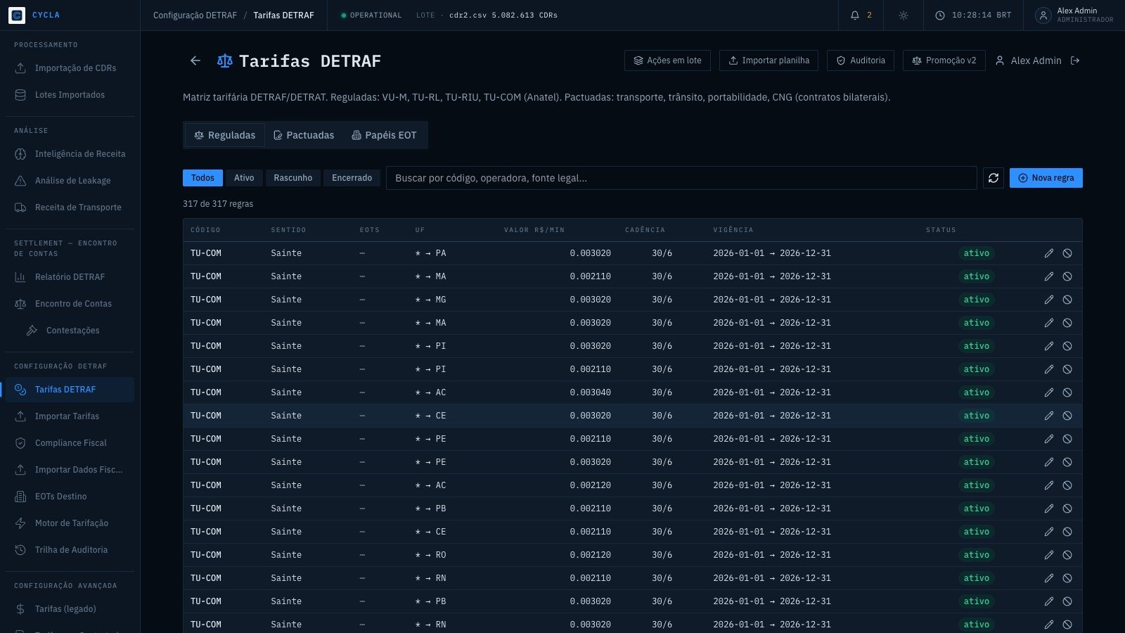Filter rules by Rascunho

coord(293,178)
